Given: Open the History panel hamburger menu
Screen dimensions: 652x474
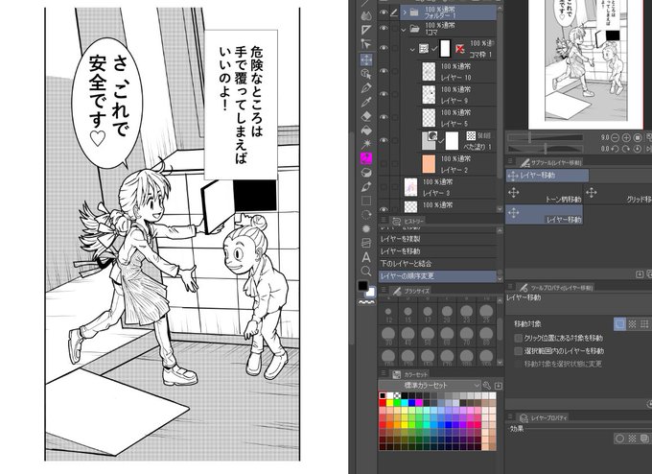Looking at the screenshot, I should click(384, 220).
